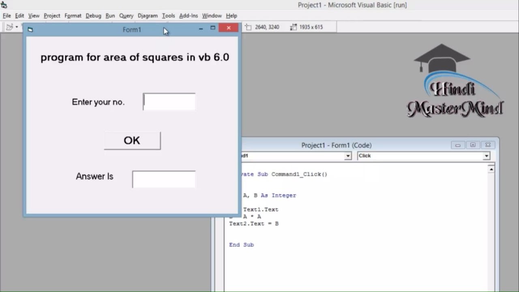The height and width of the screenshot is (292, 519).
Task: Open the Format menu
Action: [73, 16]
